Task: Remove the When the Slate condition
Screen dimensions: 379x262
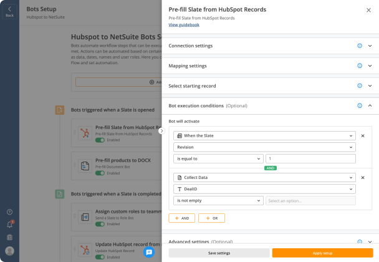Action: [x=363, y=136]
